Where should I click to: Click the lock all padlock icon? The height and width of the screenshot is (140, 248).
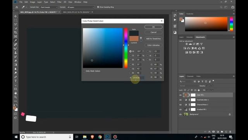[199, 90]
